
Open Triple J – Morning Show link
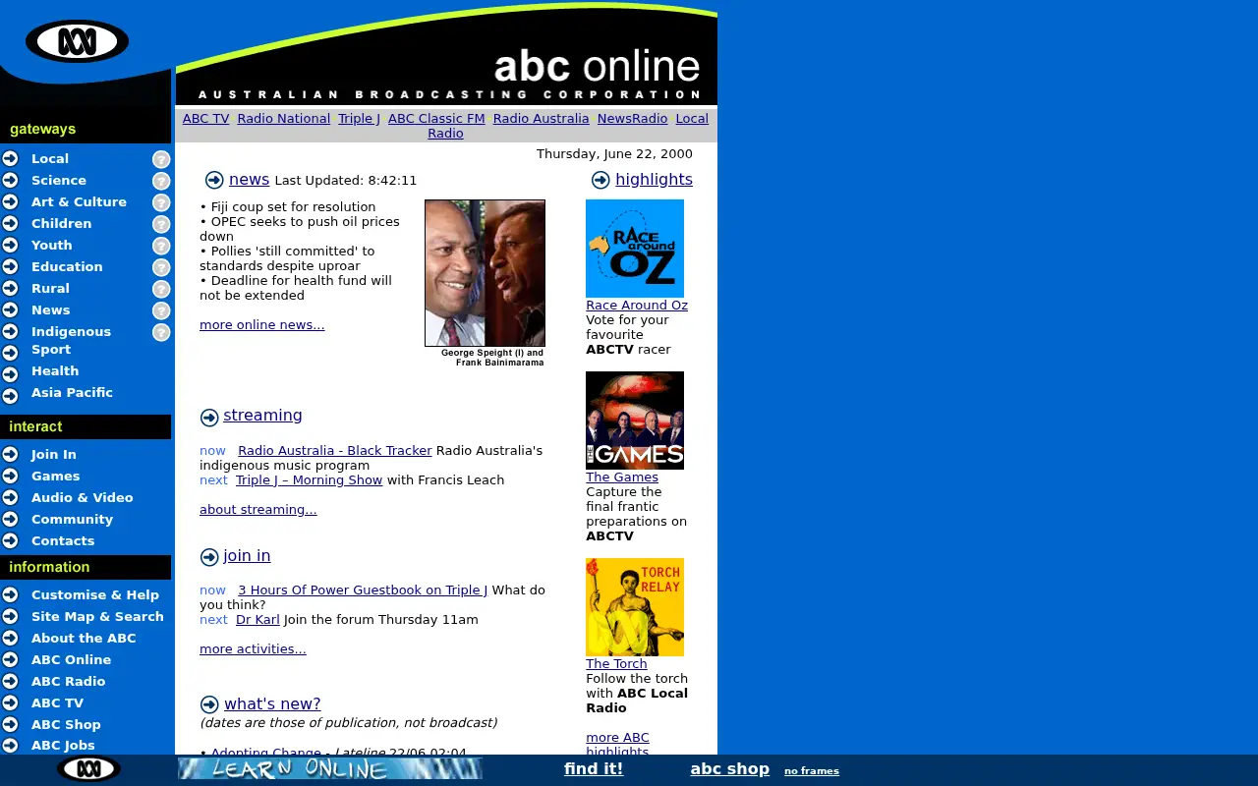[309, 479]
